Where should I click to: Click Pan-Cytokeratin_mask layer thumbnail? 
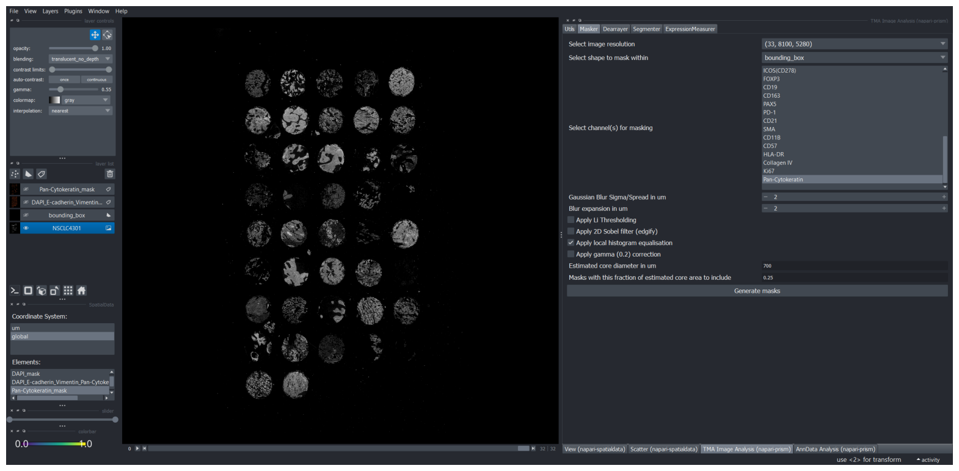(15, 189)
